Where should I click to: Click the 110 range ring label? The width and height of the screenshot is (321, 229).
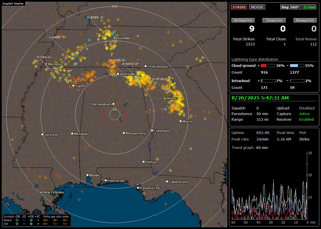[x=114, y=75]
